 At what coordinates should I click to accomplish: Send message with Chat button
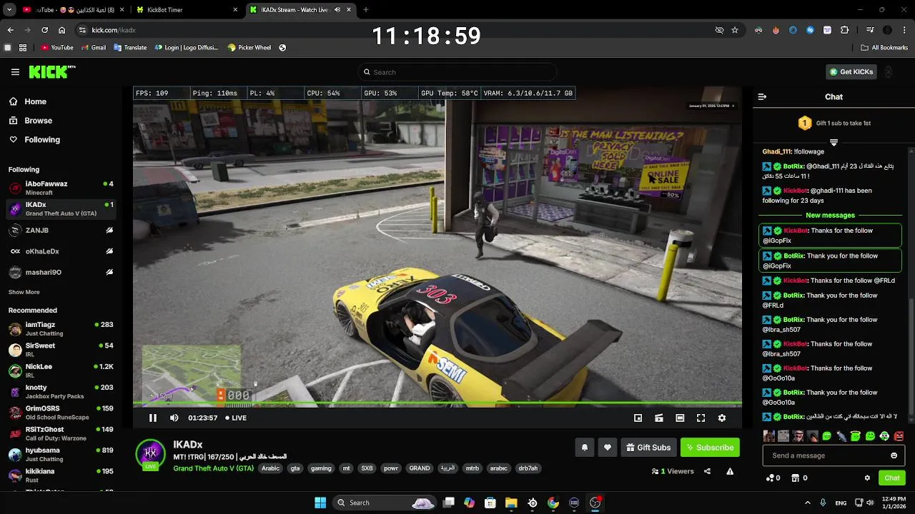point(892,478)
